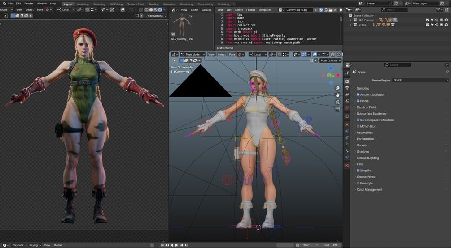Enable the Freestyle checkbox
451x248 pixels.
point(358,183)
